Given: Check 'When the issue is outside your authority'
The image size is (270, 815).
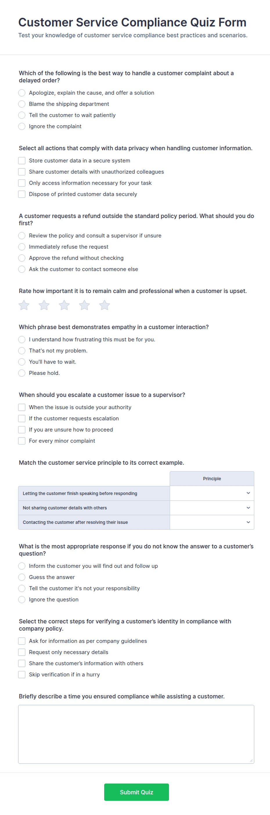Looking at the screenshot, I should [x=22, y=407].
